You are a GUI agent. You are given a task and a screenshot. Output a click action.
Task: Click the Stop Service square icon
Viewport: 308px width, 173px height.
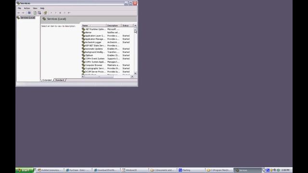coord(60,13)
